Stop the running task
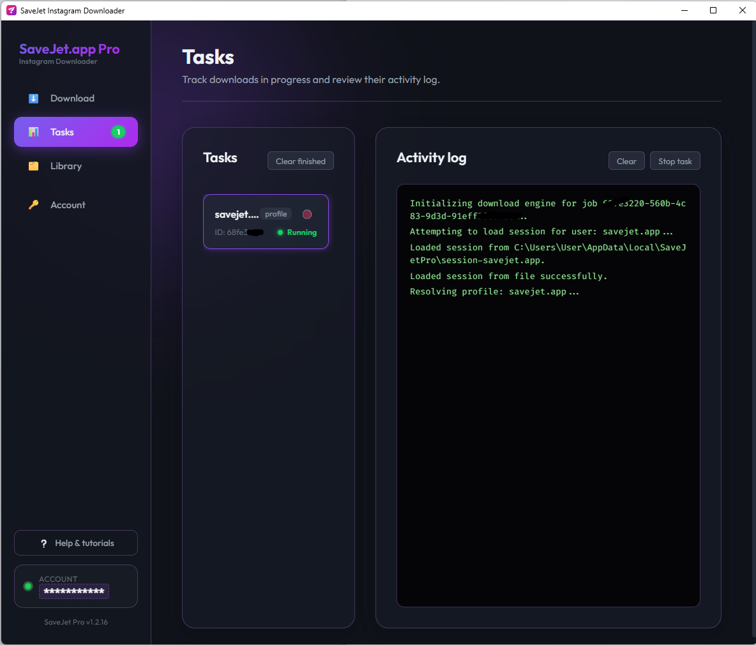The image size is (756, 645). [x=675, y=161]
